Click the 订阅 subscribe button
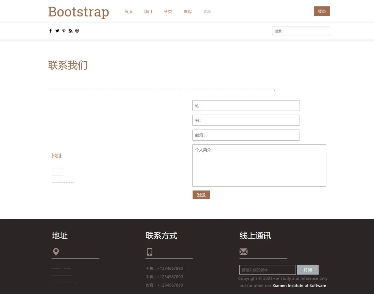The height and width of the screenshot is (294, 374). [308, 270]
